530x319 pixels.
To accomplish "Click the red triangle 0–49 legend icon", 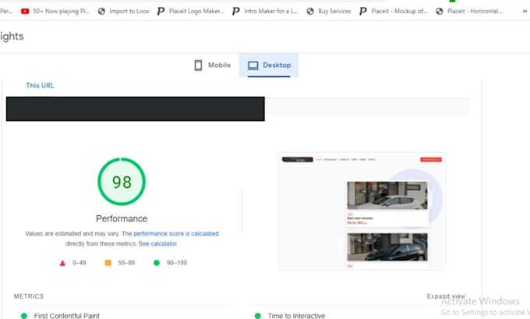I will (62, 263).
